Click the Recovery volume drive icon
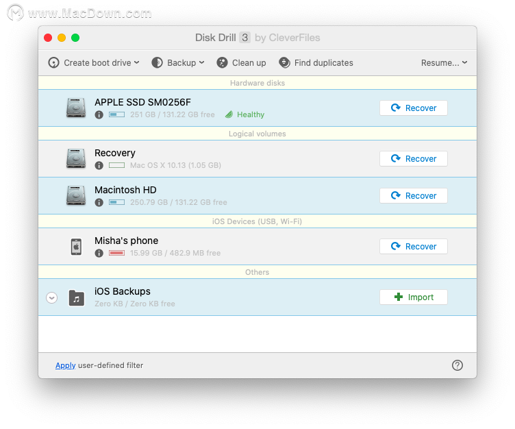Image resolution: width=515 pixels, height=429 pixels. coord(76,158)
